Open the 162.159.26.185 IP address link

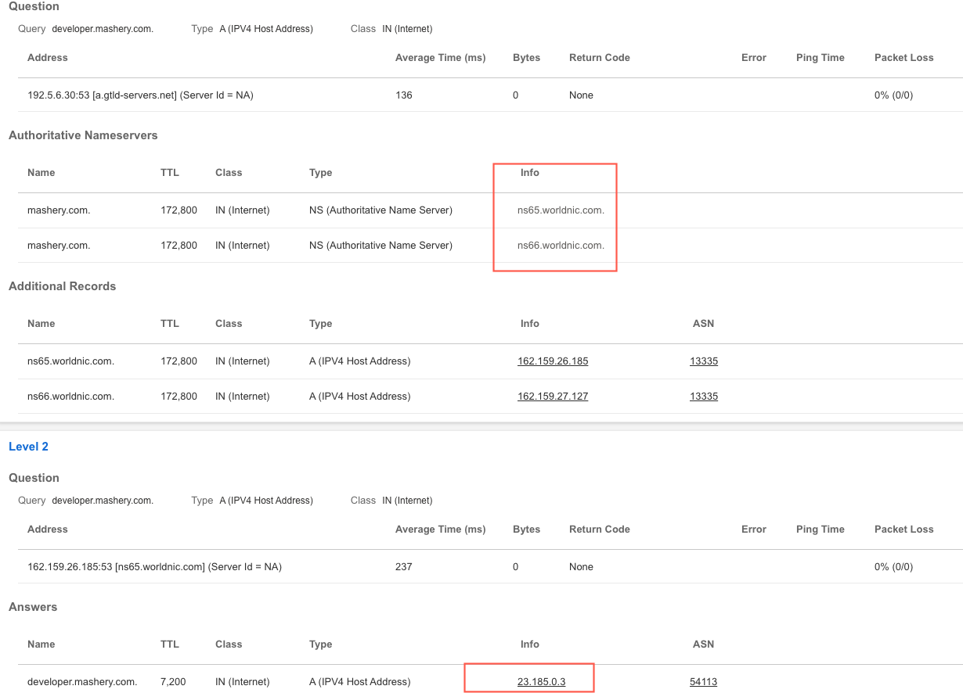pyautogui.click(x=553, y=361)
